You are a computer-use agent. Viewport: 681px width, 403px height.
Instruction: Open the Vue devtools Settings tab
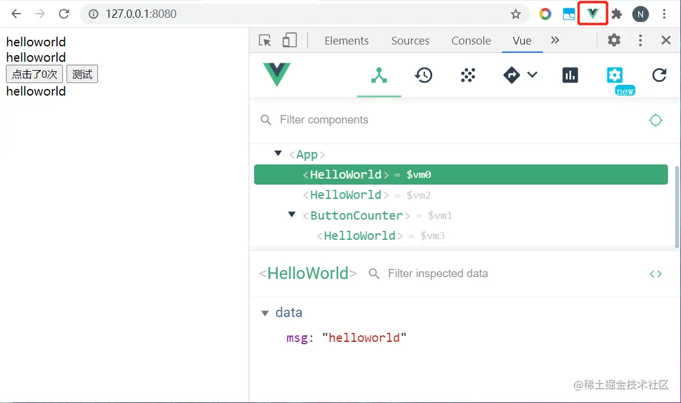[615, 75]
